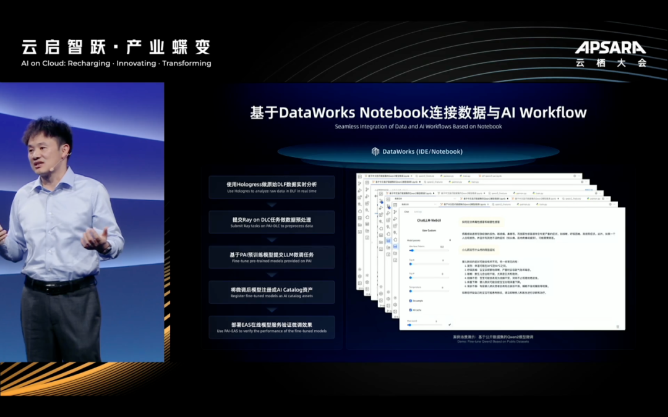668x417 pixels.
Task: Click the second chat question bubble
Action: tap(478, 250)
